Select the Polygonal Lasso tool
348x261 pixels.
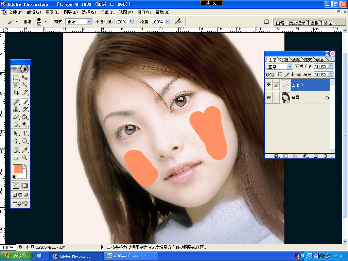click(x=16, y=85)
